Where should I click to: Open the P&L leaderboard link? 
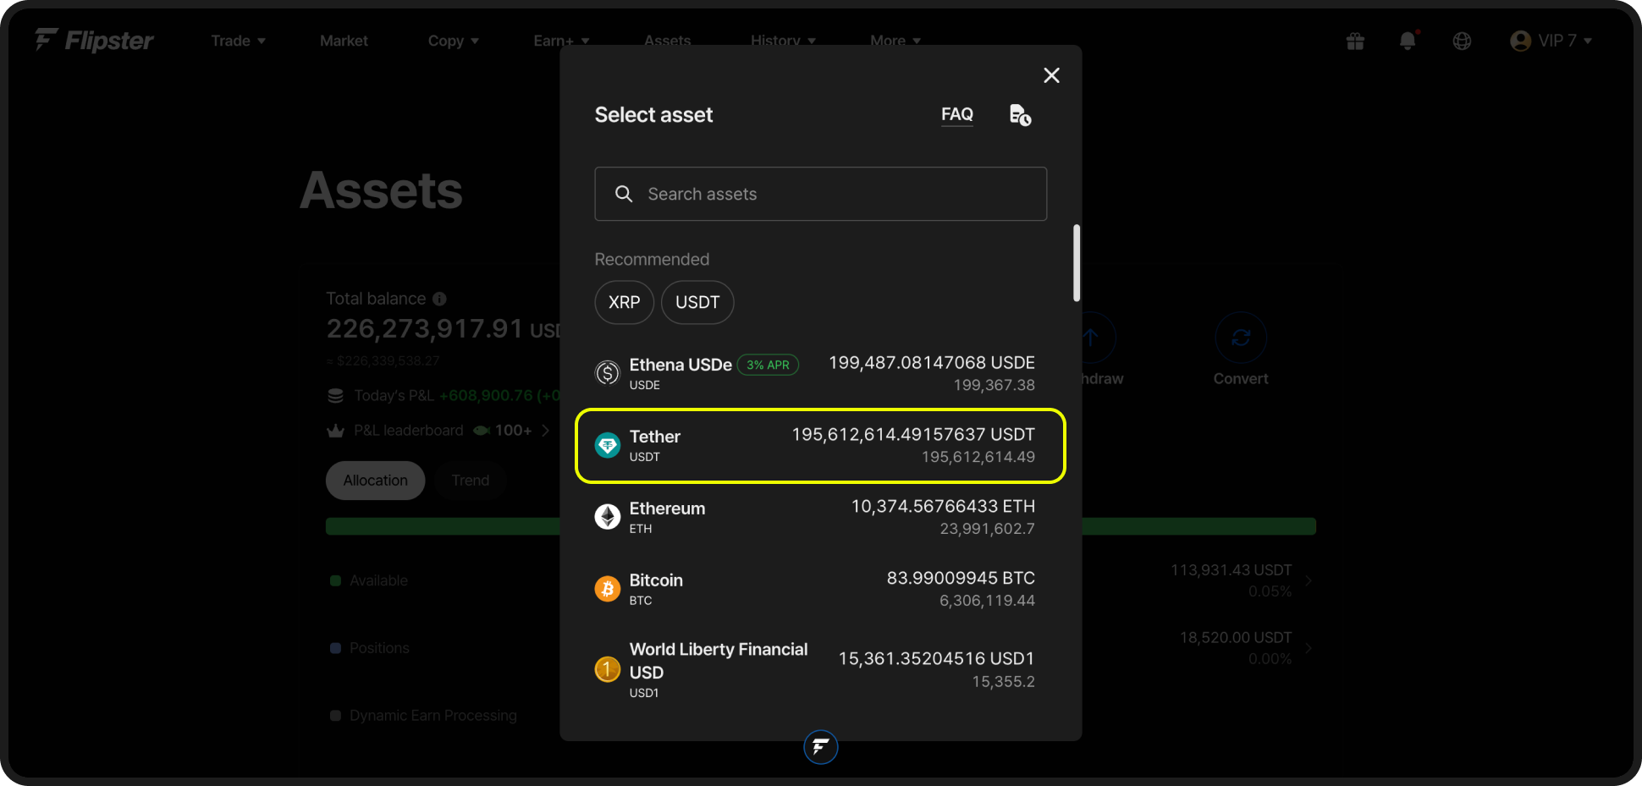438,431
